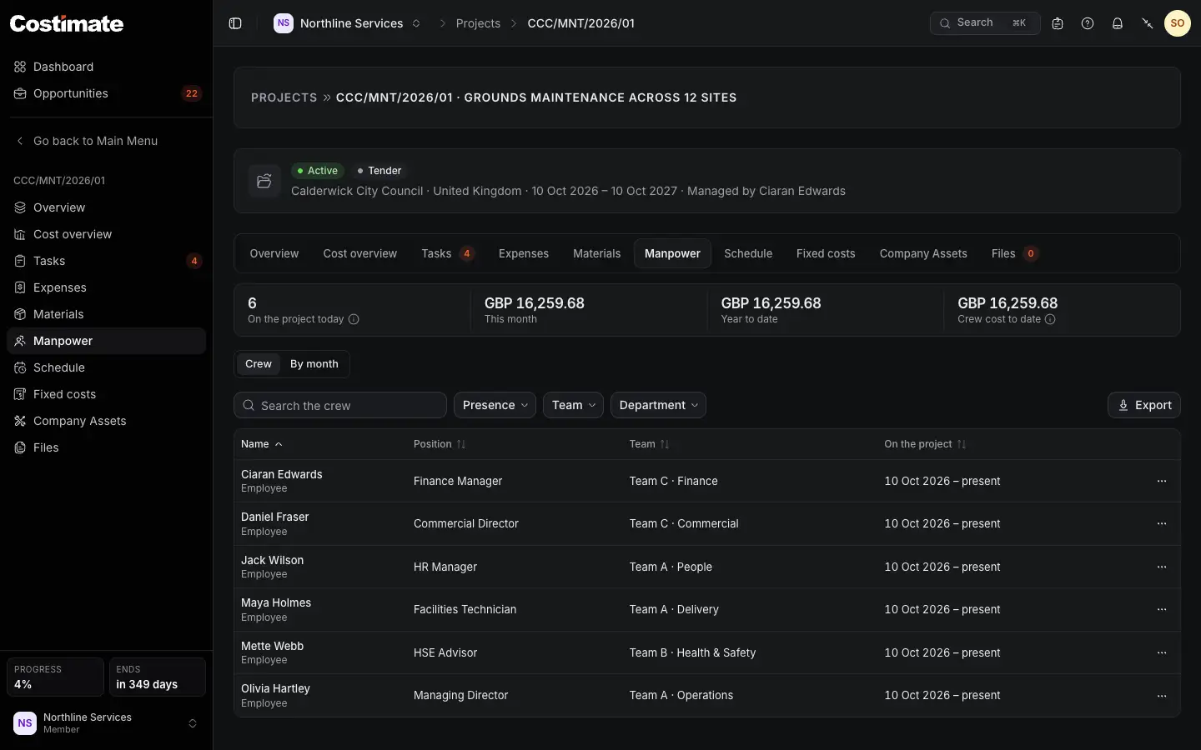Switch to the By month view

pyautogui.click(x=314, y=364)
